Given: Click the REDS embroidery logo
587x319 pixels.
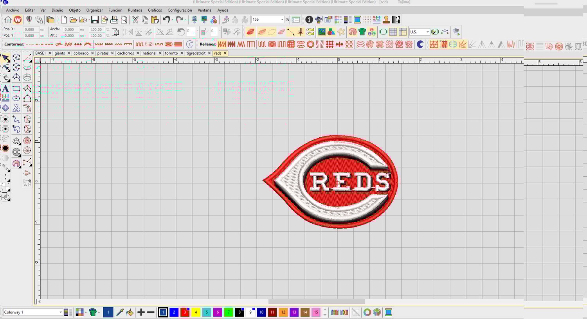Looking at the screenshot, I should click(331, 182).
